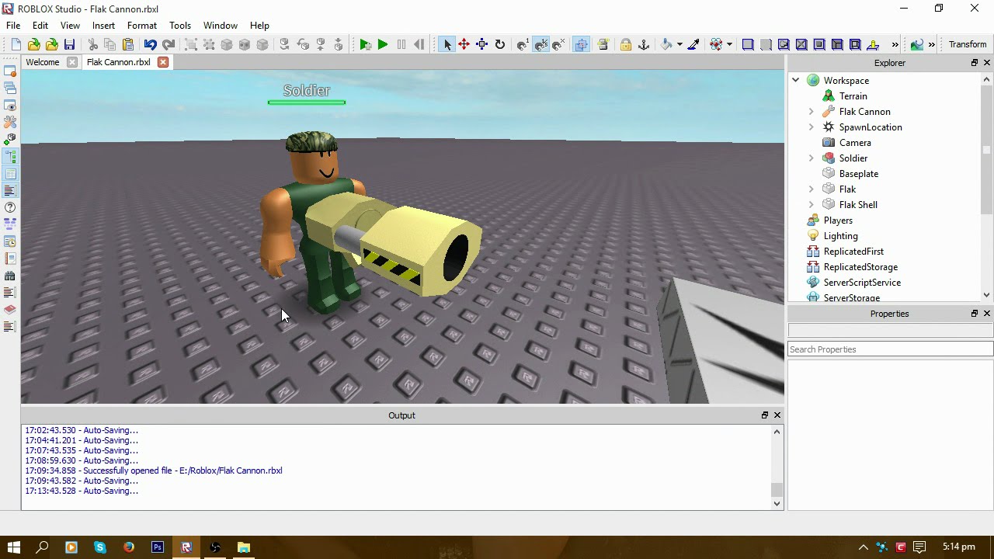Viewport: 994px width, 559px height.
Task: Undo the last action
Action: [150, 45]
